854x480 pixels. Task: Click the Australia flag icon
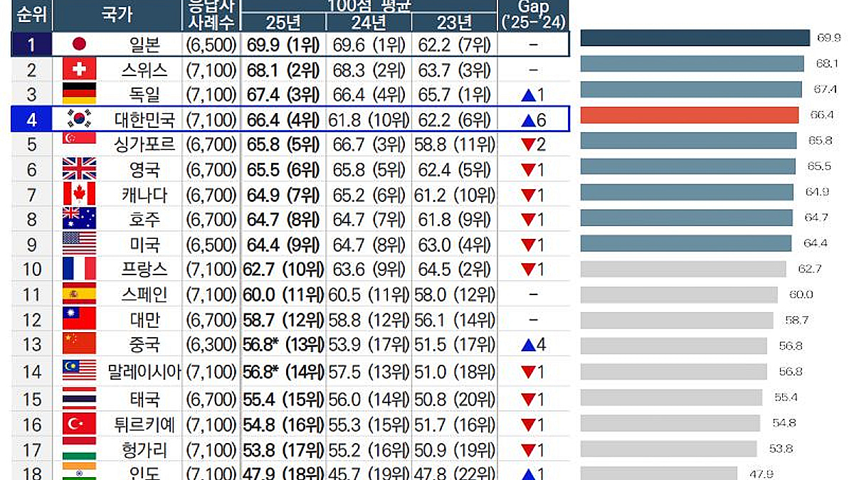tap(79, 218)
